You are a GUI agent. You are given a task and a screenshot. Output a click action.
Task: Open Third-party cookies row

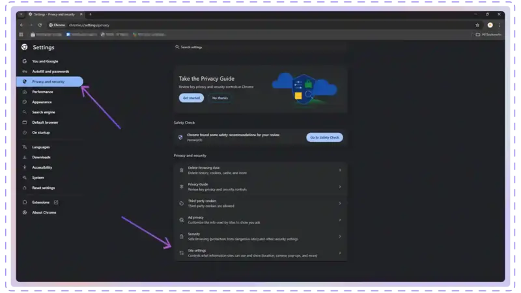point(260,203)
